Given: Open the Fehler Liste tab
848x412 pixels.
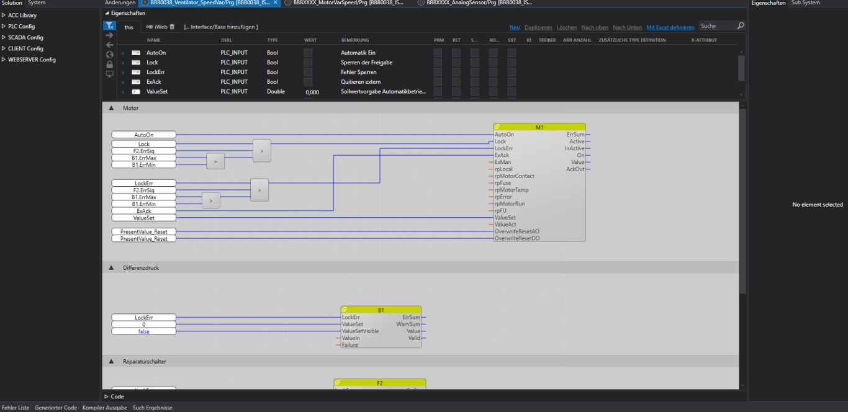Looking at the screenshot, I should 16,408.
